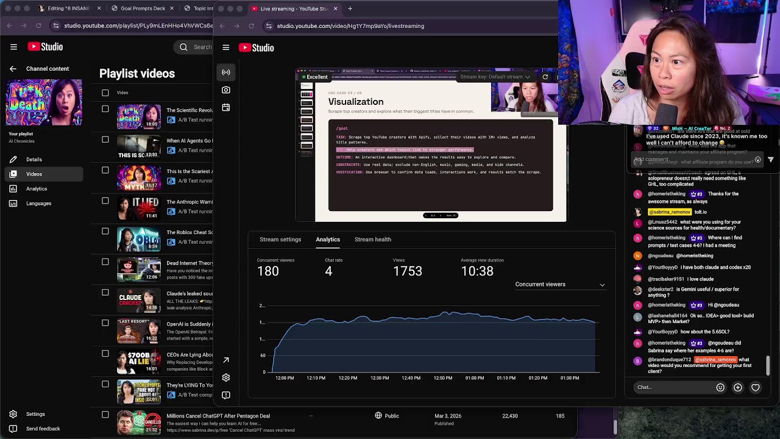Open the Webcam camera icon in live sidebar
Viewport: 780px width, 439px height.
(226, 90)
